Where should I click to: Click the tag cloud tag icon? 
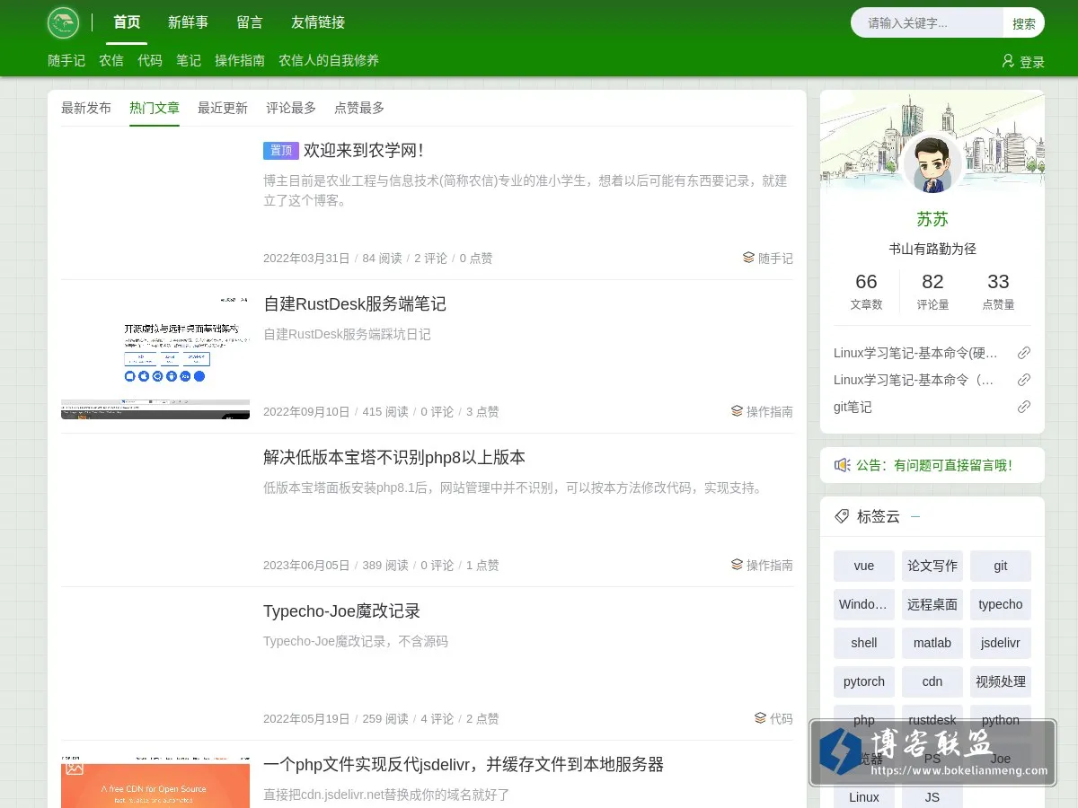click(842, 516)
